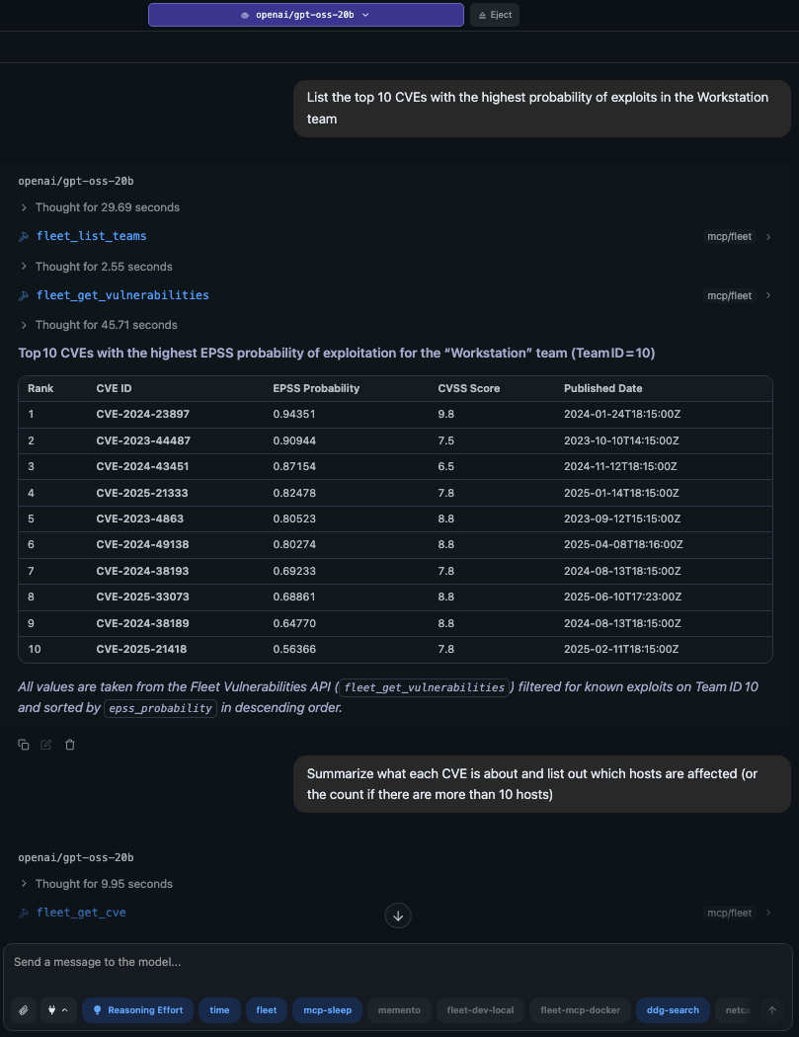Click the scroll-to-bottom arrow button
The height and width of the screenshot is (1037, 799).
click(398, 916)
